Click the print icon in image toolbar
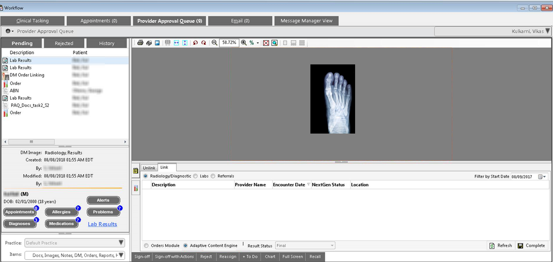Viewport: 553px width, 262px height. [x=140, y=43]
